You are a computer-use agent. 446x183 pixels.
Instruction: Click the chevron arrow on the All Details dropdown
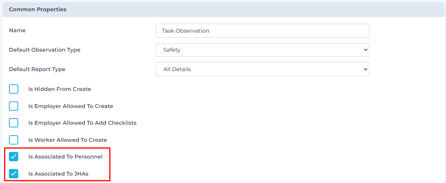365,69
